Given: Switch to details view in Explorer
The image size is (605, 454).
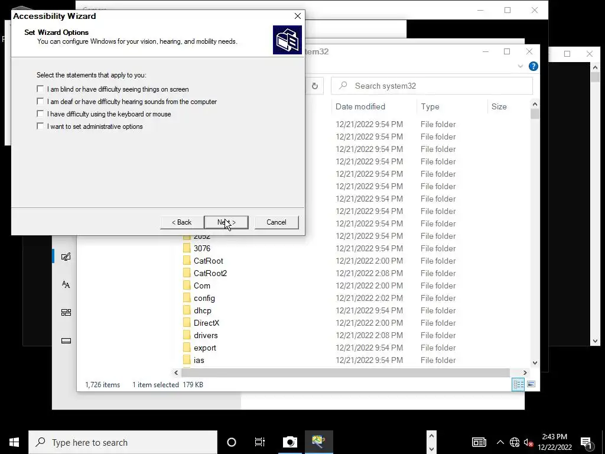Looking at the screenshot, I should [x=518, y=384].
